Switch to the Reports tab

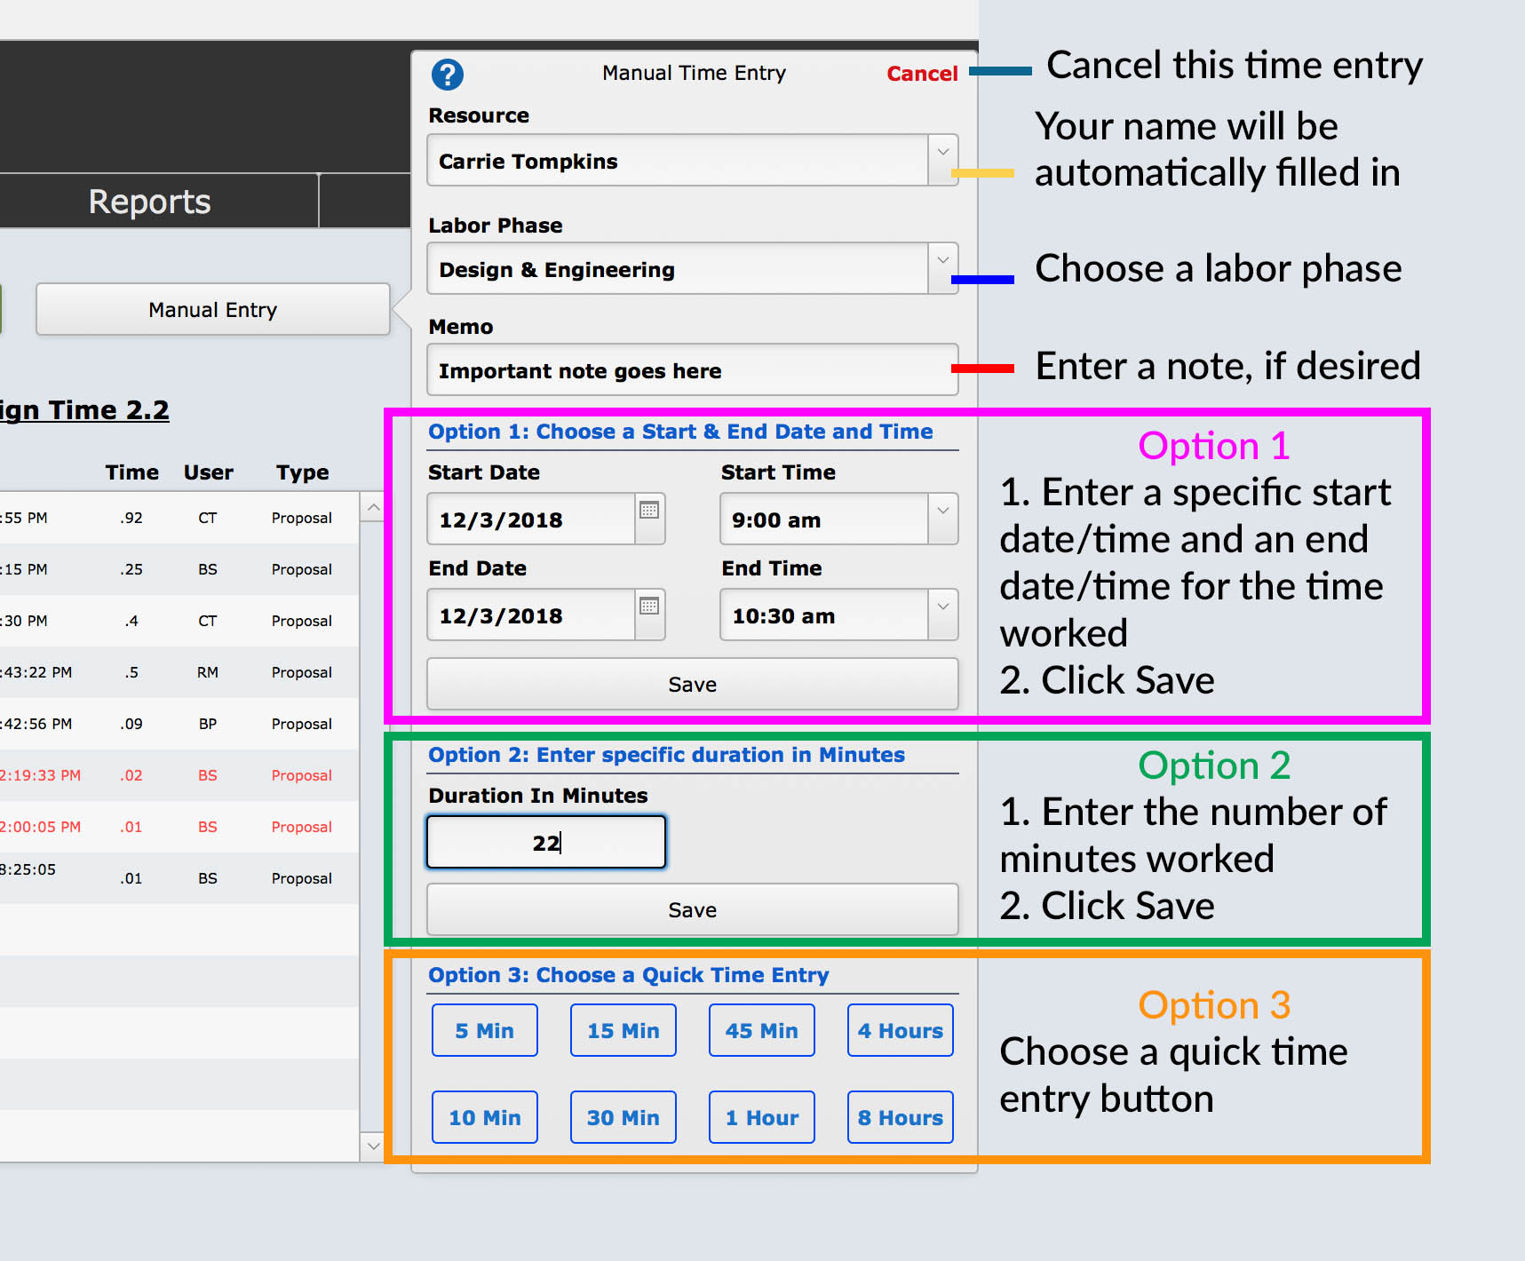pyautogui.click(x=148, y=201)
